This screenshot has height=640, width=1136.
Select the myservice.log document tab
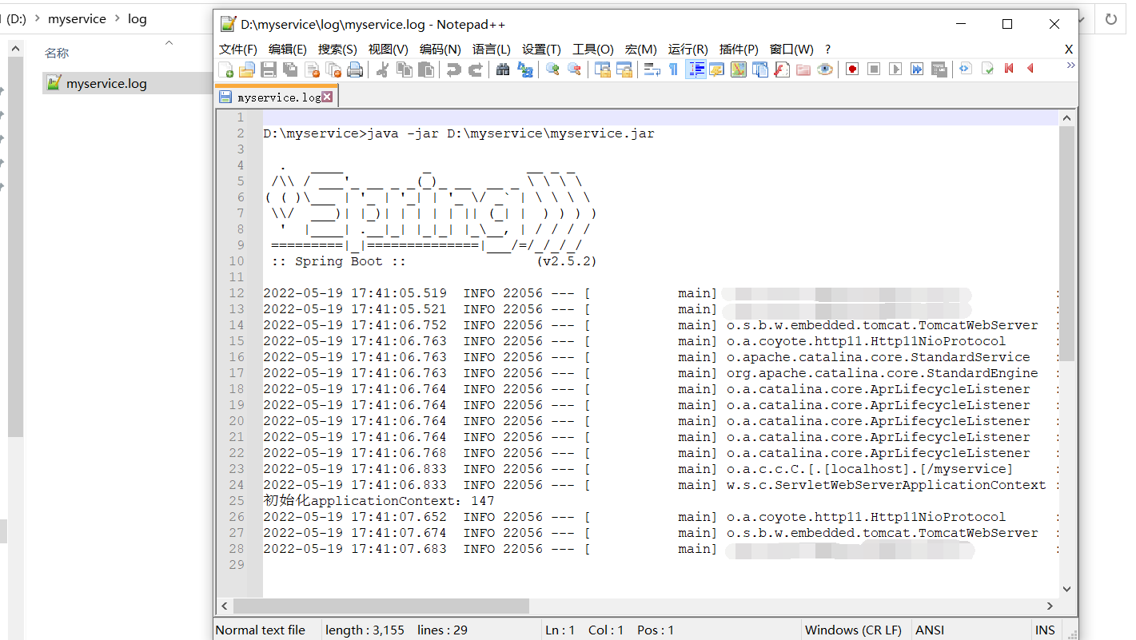point(277,97)
